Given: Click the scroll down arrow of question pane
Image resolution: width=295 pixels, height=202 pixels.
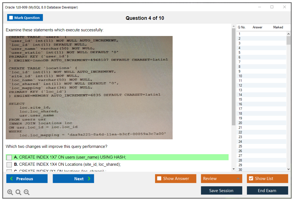Looking at the screenshot, I should (x=234, y=169).
